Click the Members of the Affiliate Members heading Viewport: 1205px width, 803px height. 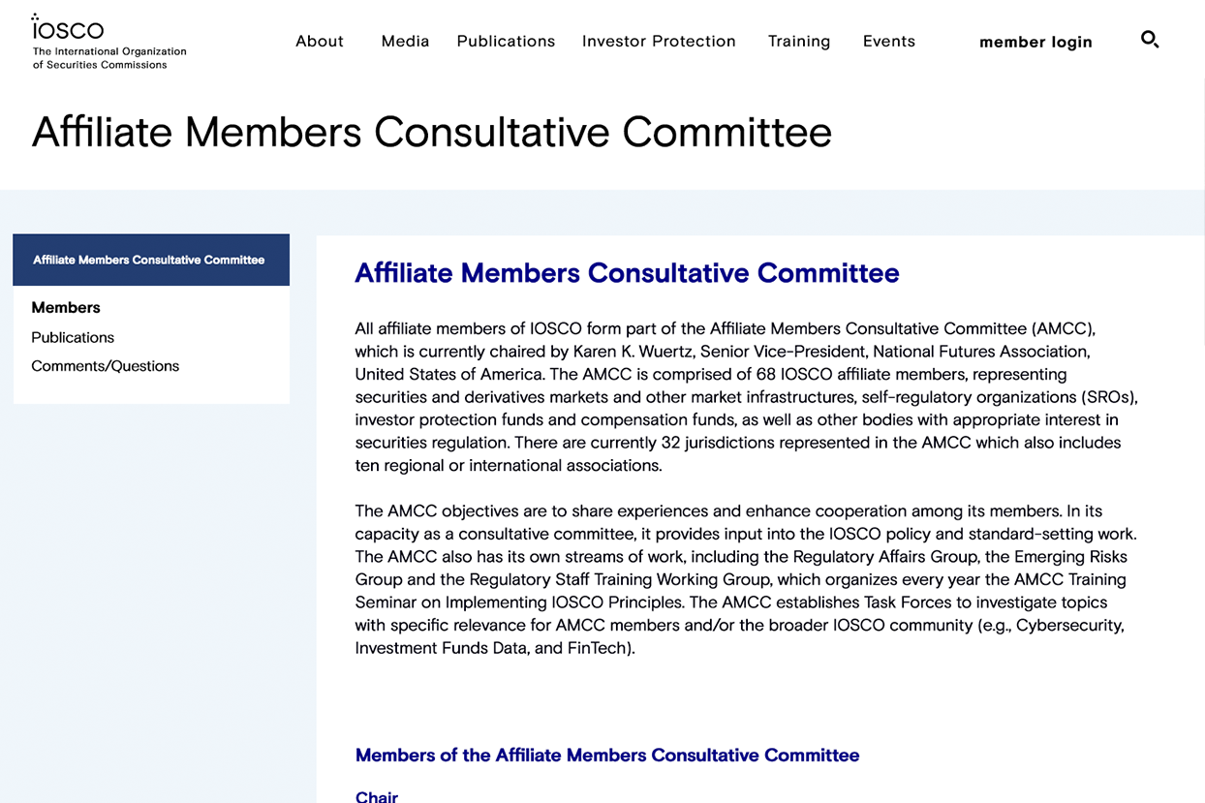(x=607, y=755)
